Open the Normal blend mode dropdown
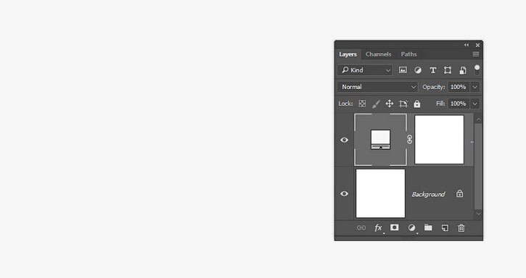This screenshot has height=278, width=526. tap(378, 87)
